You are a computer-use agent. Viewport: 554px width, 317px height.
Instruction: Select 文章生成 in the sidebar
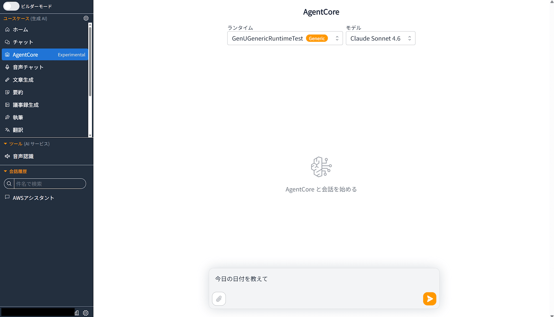click(x=23, y=80)
